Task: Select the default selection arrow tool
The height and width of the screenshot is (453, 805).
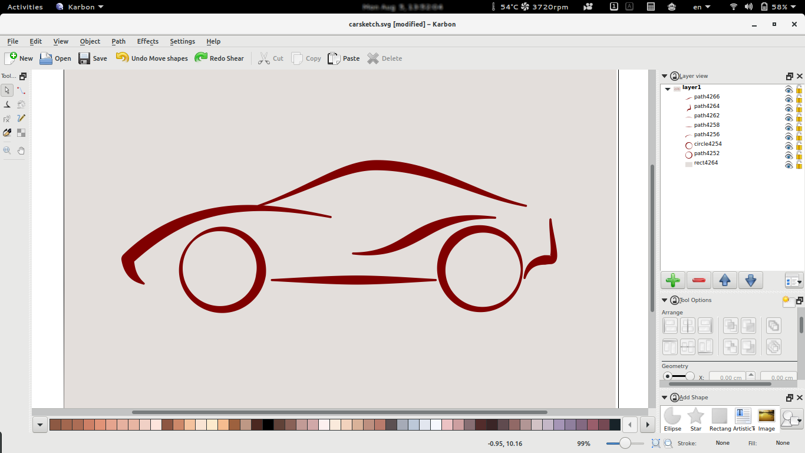Action: coord(7,90)
